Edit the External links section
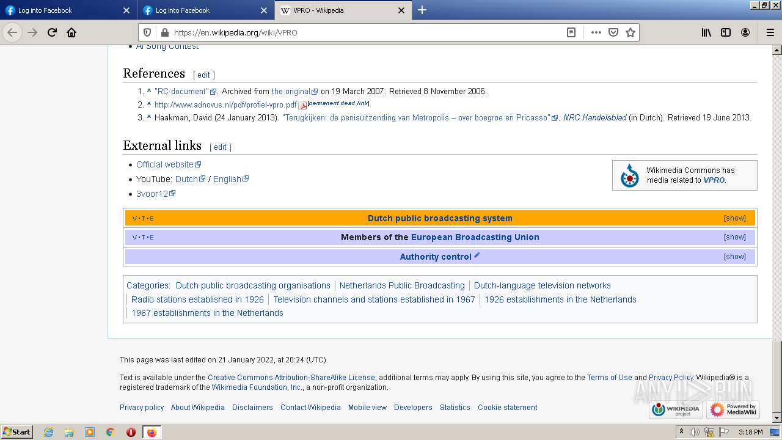782x440 pixels. coord(220,147)
